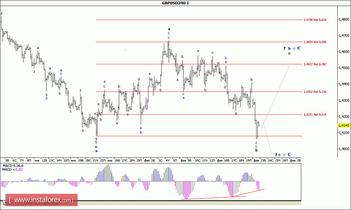Screen dimensions: 351x210
Task: Click the 1,4800 price axis label
Action: click(344, 19)
